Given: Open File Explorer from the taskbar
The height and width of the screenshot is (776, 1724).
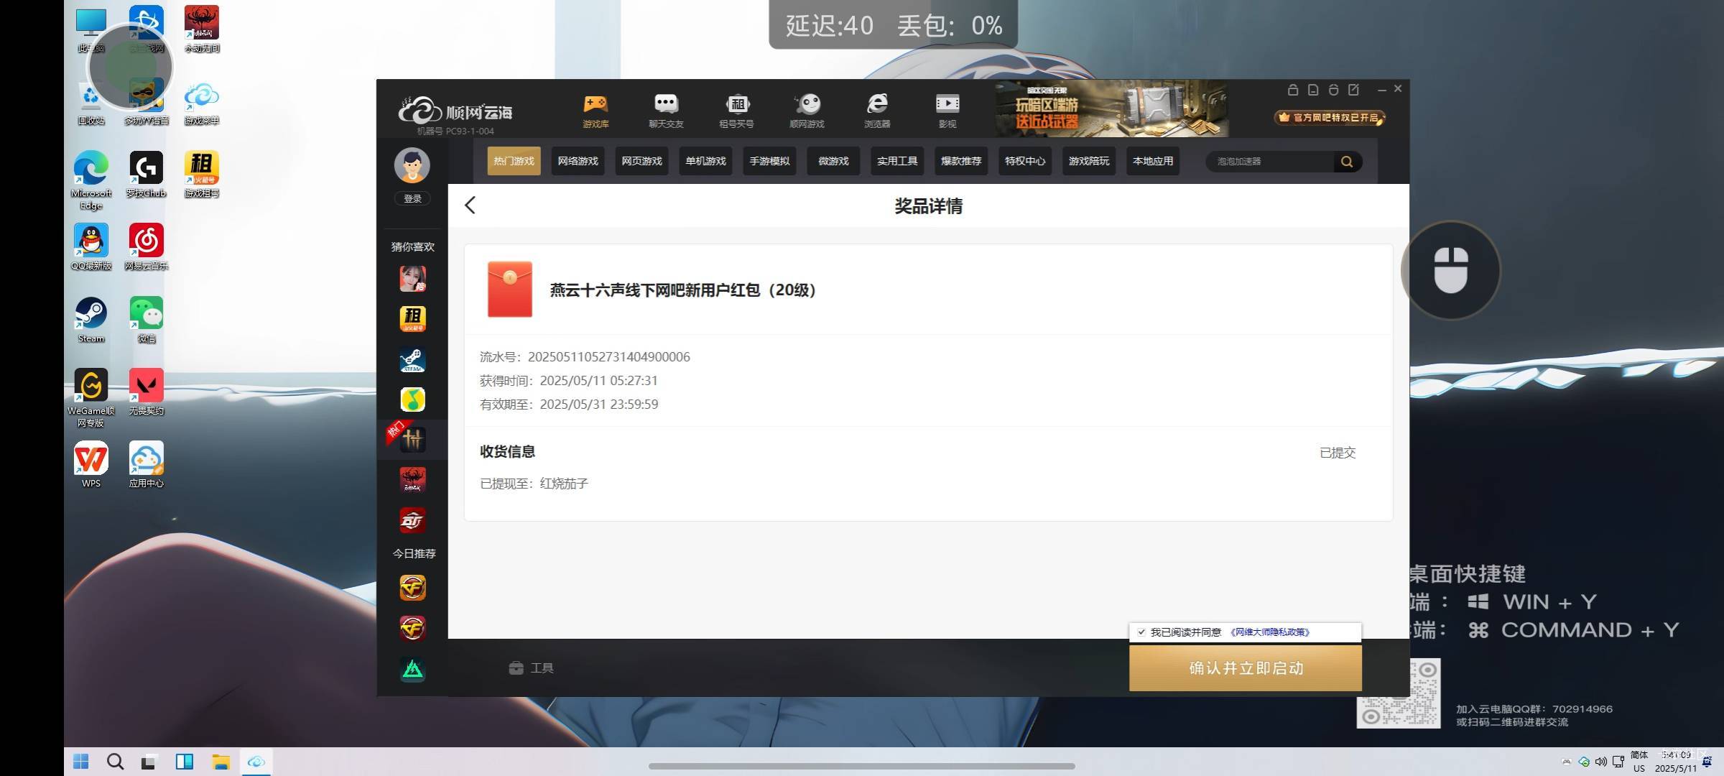Looking at the screenshot, I should coord(221,762).
